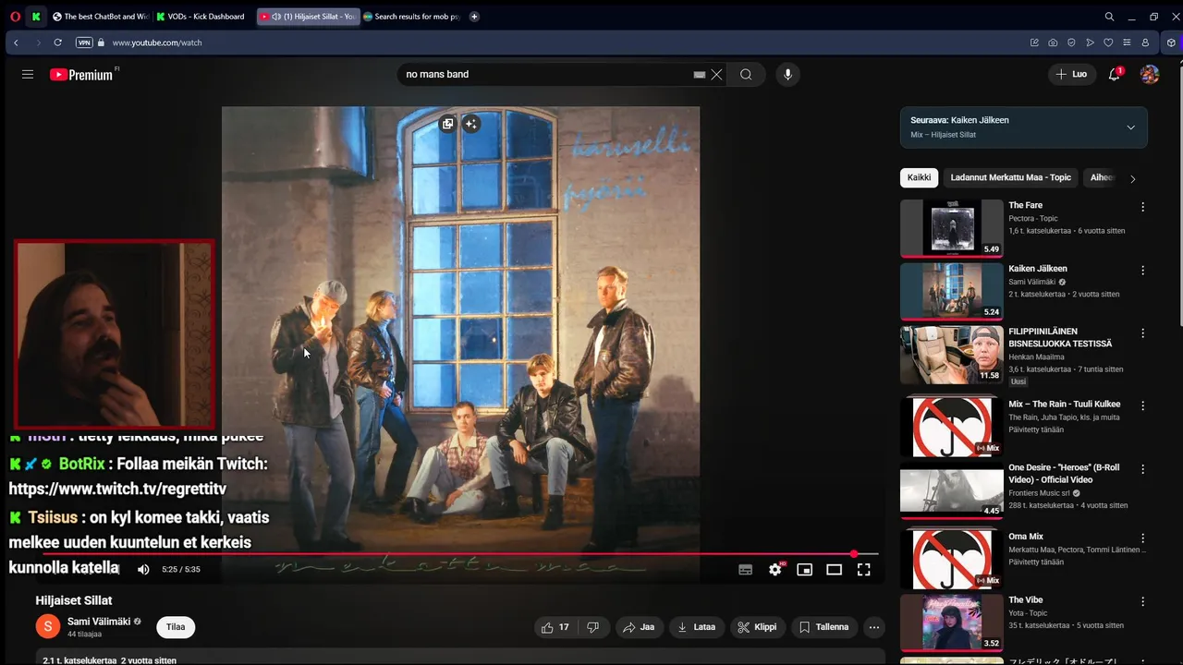This screenshot has width=1183, height=665.
Task: Take snapshot with browser camera icon
Action: (1054, 42)
